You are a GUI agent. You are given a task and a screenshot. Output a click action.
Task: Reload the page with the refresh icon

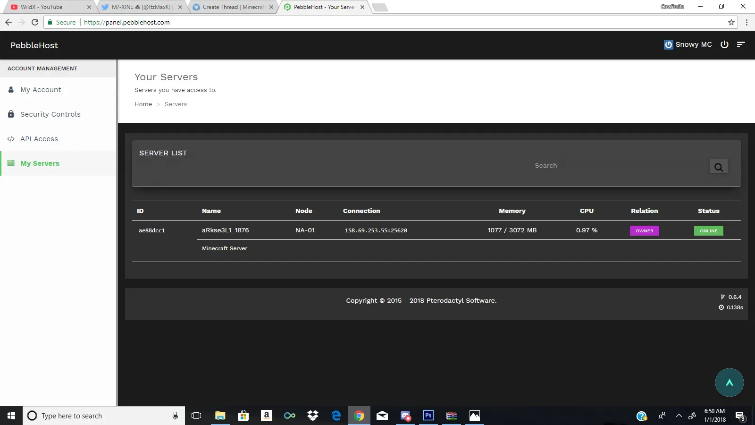35,22
